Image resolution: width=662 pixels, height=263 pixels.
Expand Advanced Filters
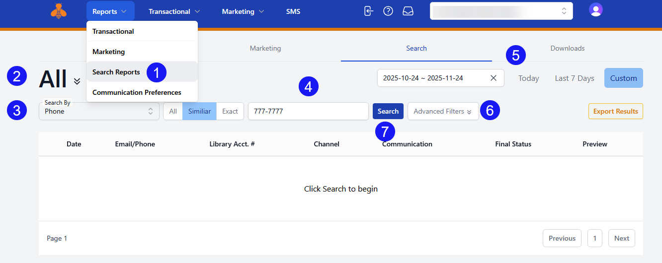[443, 111]
